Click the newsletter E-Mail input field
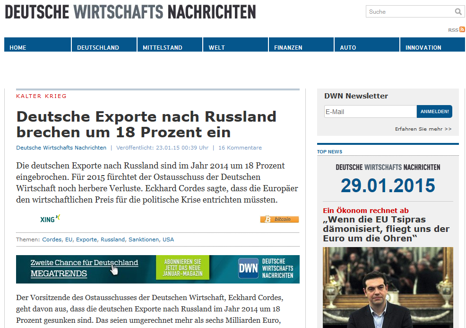 pyautogui.click(x=370, y=112)
